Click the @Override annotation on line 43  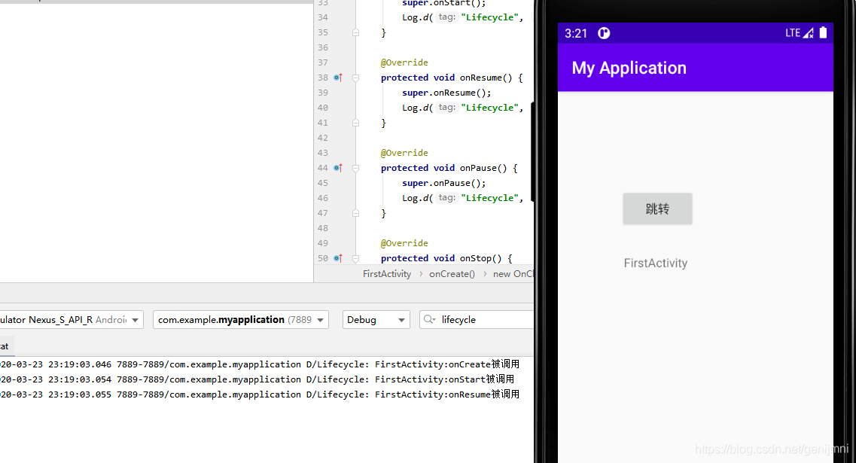tap(404, 153)
